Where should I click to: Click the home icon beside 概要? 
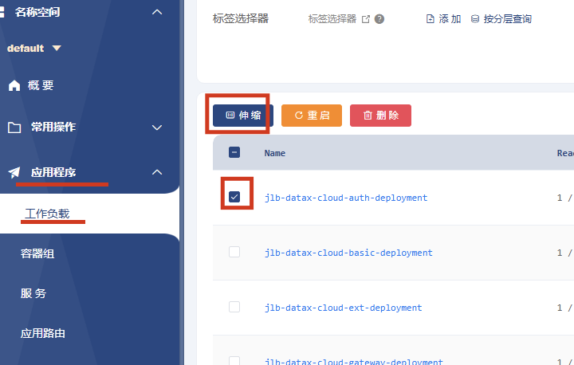point(14,86)
